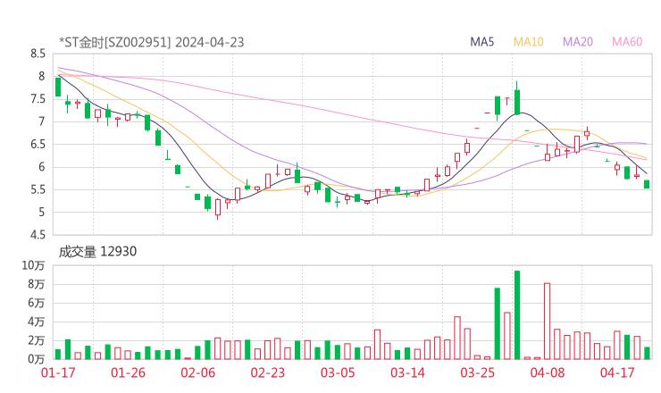Click the 03-05 date label

pos(338,372)
